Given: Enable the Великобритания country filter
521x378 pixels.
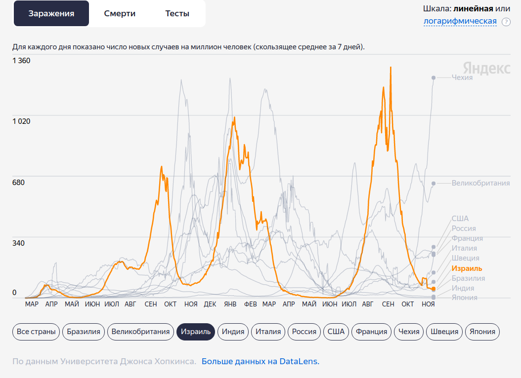Looking at the screenshot, I should (x=140, y=332).
